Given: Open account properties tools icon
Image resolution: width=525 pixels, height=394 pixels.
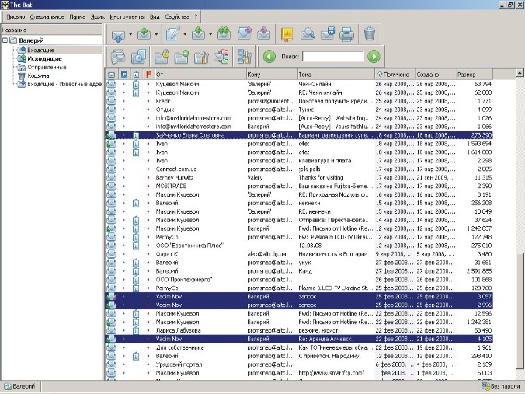Looking at the screenshot, I should (x=245, y=57).
